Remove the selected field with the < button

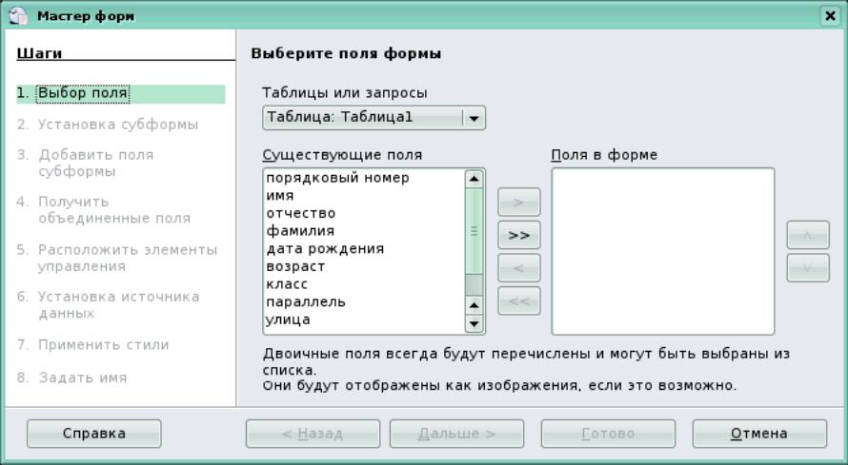518,268
